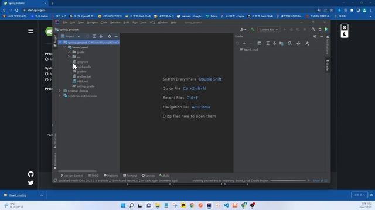
Task: Collapse all in Gradle panel
Action: 275,43
